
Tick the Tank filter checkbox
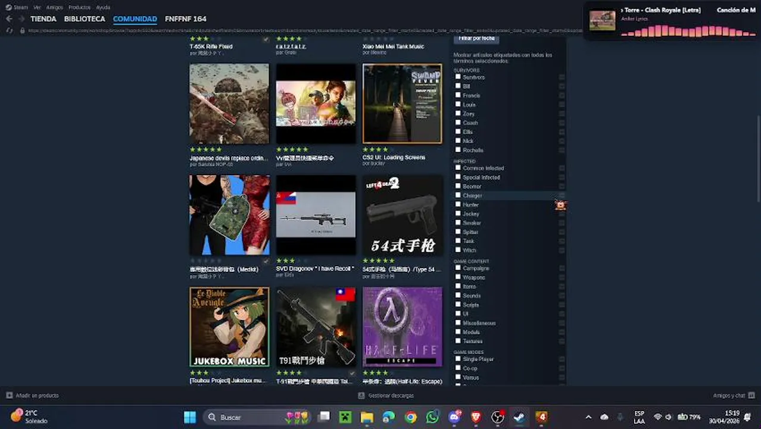click(x=458, y=241)
